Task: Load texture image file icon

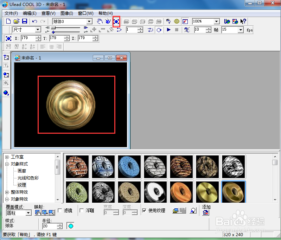Action: (176, 210)
